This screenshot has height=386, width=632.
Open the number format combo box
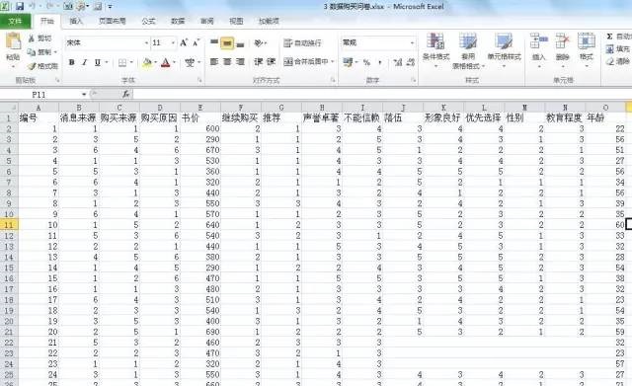(x=378, y=42)
